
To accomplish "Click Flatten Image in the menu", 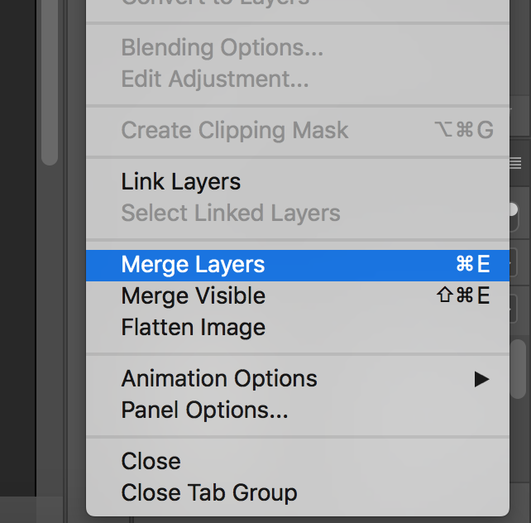I will pyautogui.click(x=193, y=328).
